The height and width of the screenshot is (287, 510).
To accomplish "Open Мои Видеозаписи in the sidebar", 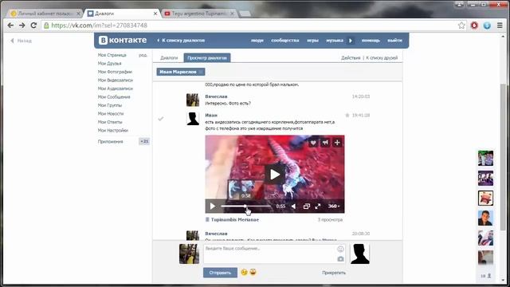I will 115,80.
